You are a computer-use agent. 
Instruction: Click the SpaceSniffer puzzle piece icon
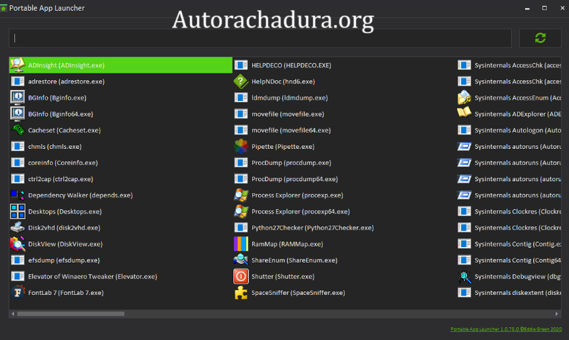pyautogui.click(x=241, y=292)
